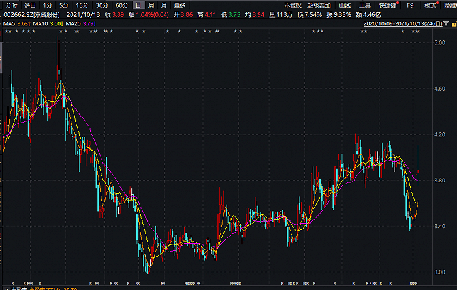Click the turnover rate 7.54% value
The image size is (457, 290).
tap(313, 15)
